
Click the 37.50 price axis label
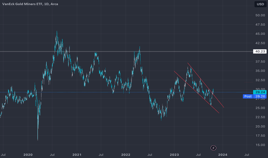tap(260, 62)
